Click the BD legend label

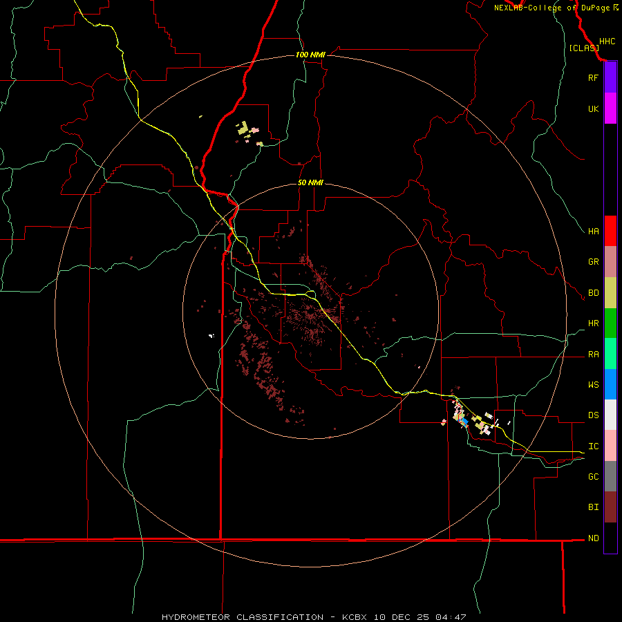tap(593, 293)
